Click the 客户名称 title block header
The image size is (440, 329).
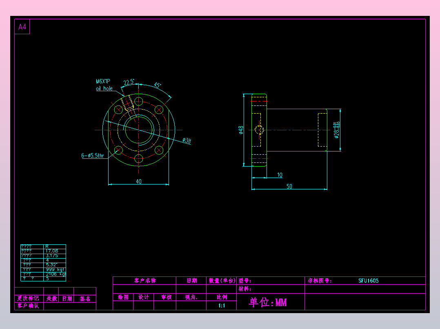click(x=145, y=281)
